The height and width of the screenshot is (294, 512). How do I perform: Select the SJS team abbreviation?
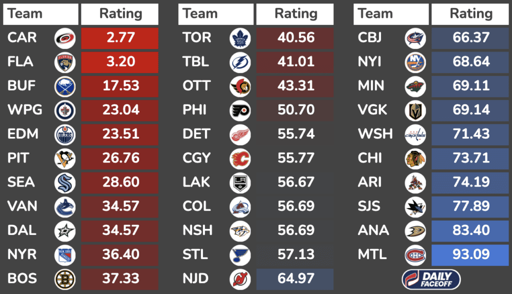(x=369, y=206)
